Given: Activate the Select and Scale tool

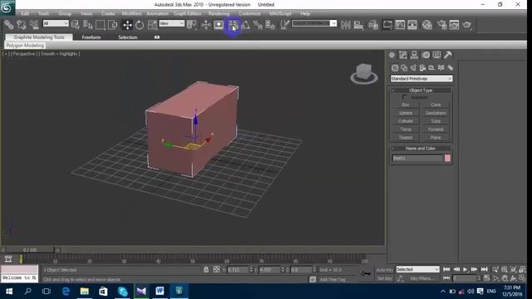Looking at the screenshot, I should coord(152,25).
